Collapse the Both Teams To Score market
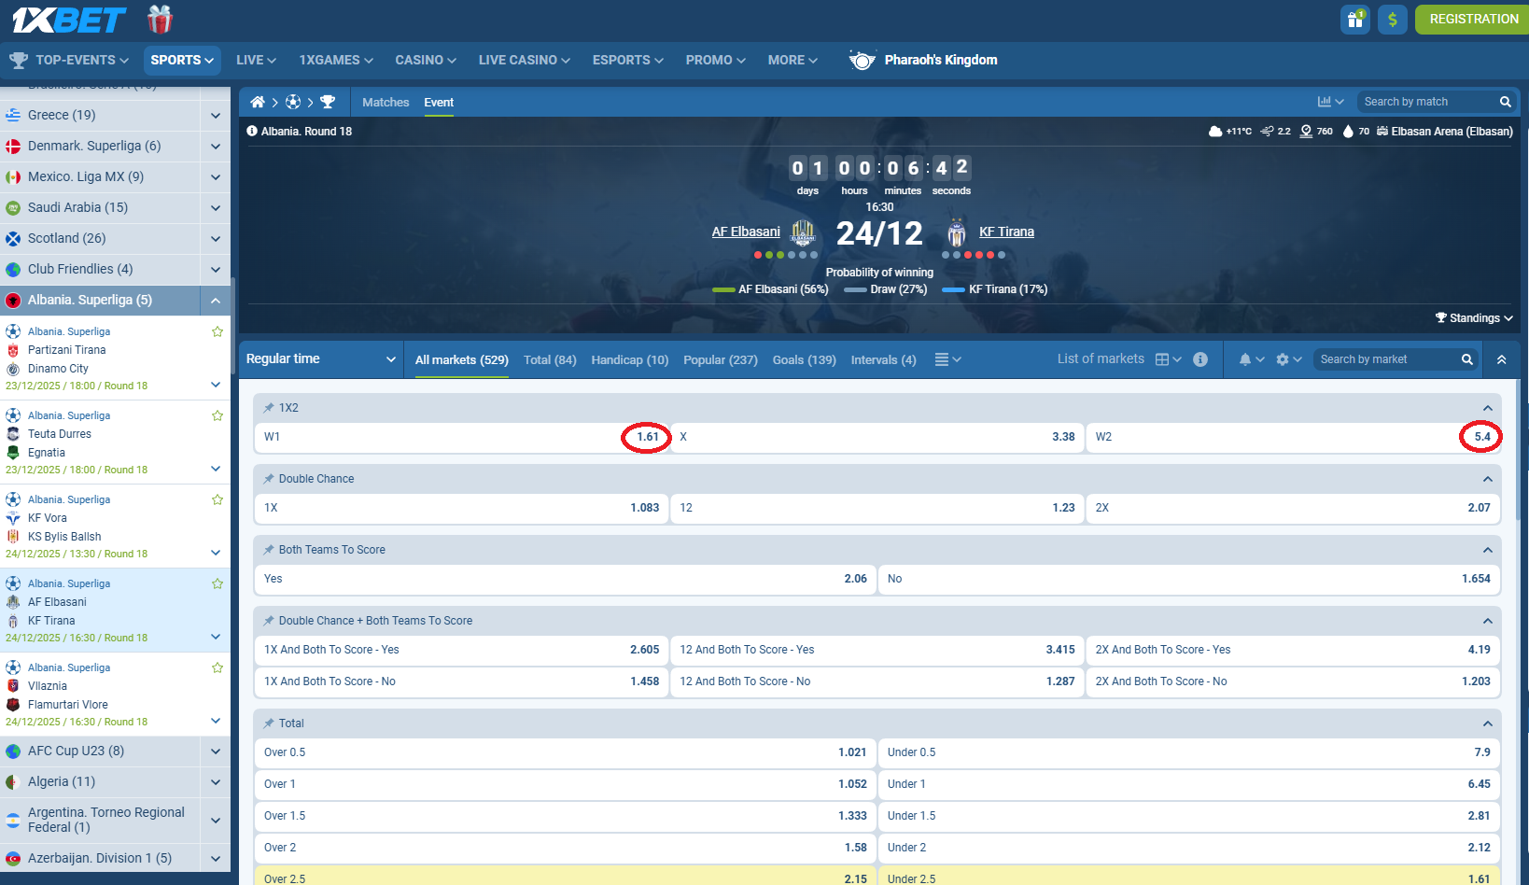 click(1487, 550)
